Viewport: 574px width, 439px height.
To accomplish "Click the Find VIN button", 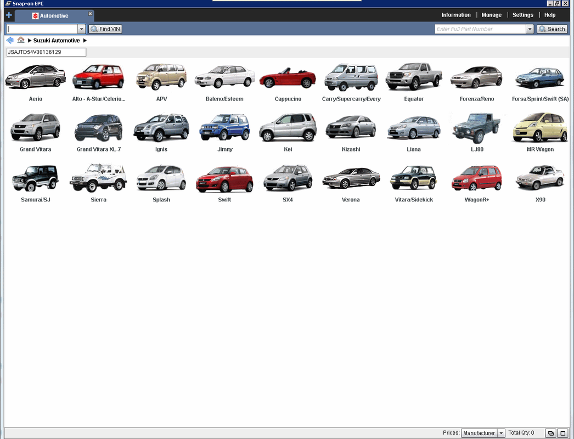I will pyautogui.click(x=105, y=29).
